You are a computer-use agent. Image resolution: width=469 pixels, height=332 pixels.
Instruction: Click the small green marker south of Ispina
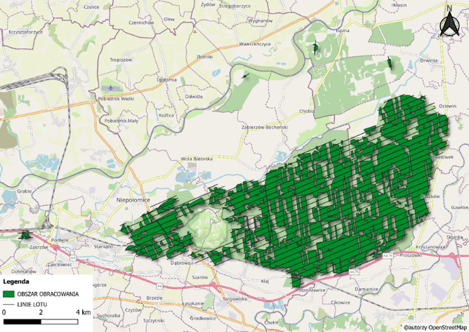(315, 48)
